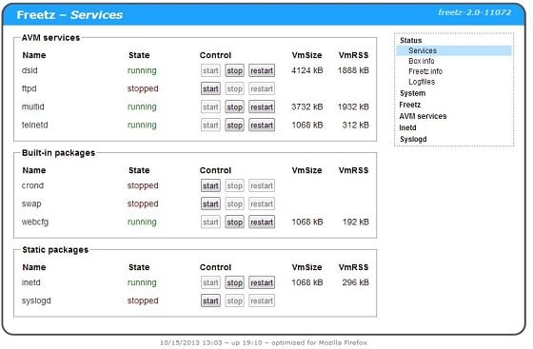The width and height of the screenshot is (533, 349).
Task: Click greyed restart button in swap row
Action: click(x=262, y=204)
